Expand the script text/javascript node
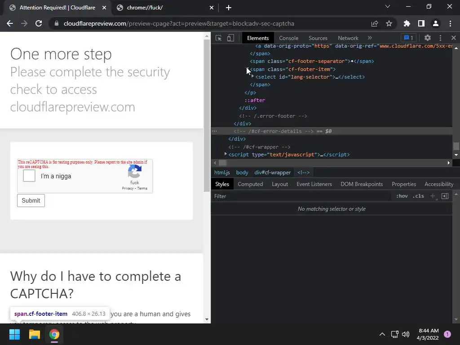Image resolution: width=460 pixels, height=345 pixels. (x=226, y=154)
